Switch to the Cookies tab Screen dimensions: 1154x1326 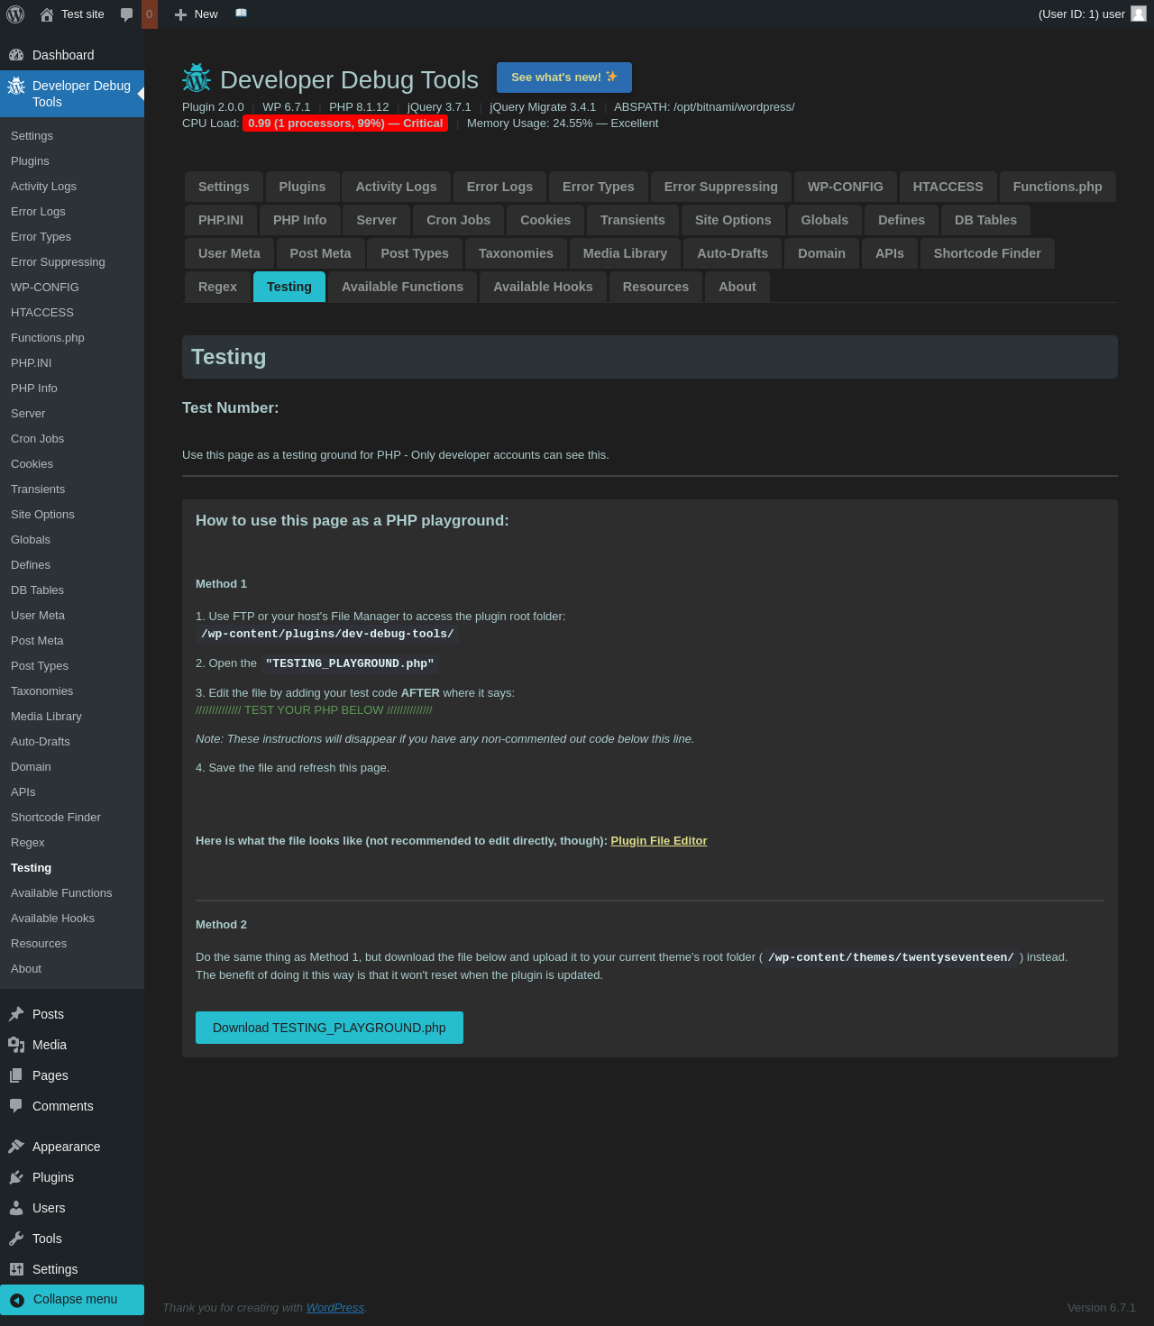[x=545, y=220]
